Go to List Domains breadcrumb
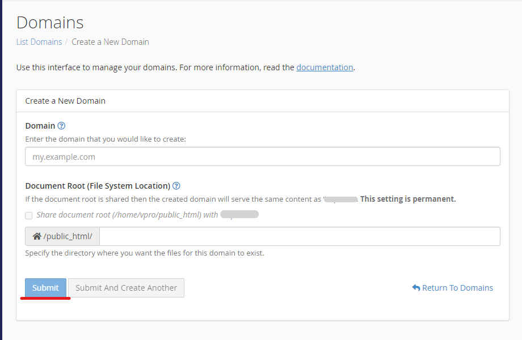Image resolution: width=522 pixels, height=340 pixels. [39, 42]
